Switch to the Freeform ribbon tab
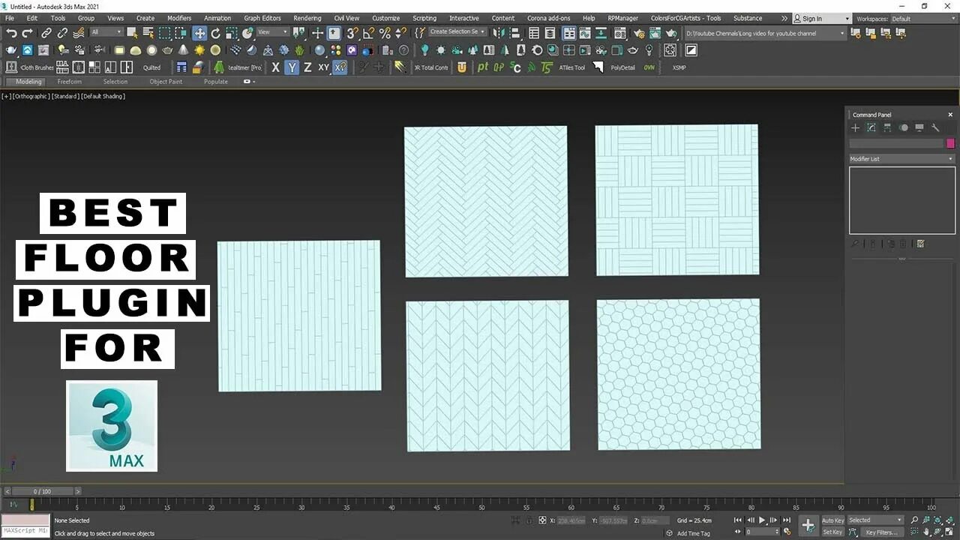The image size is (960, 540). pyautogui.click(x=70, y=81)
